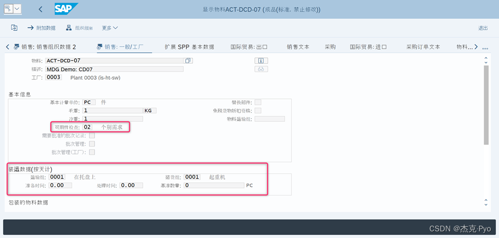Open 组织级别 organizational levels

[79, 28]
